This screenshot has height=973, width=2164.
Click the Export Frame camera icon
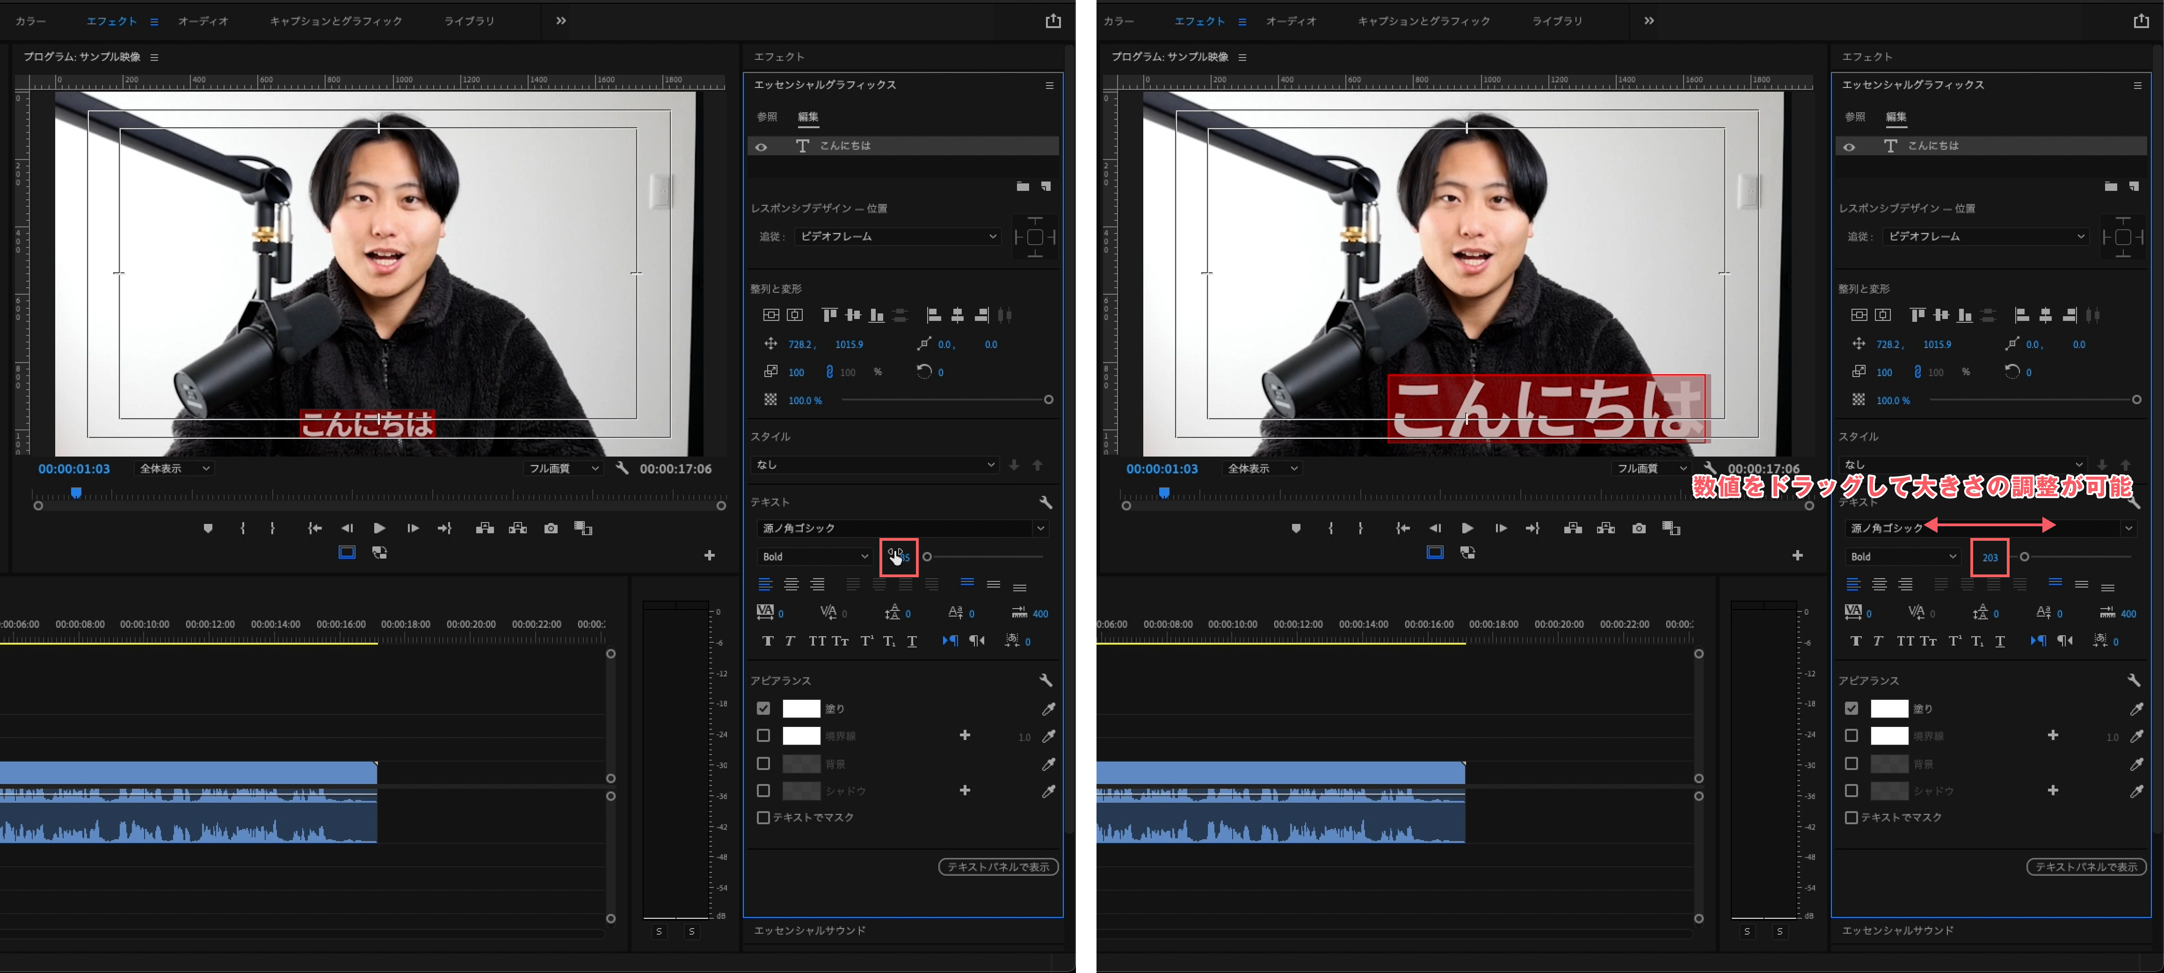point(550,528)
